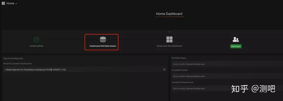The image size is (283, 101).
Task: Open the Home dashboard picker dropdown
Action: click(11, 3)
